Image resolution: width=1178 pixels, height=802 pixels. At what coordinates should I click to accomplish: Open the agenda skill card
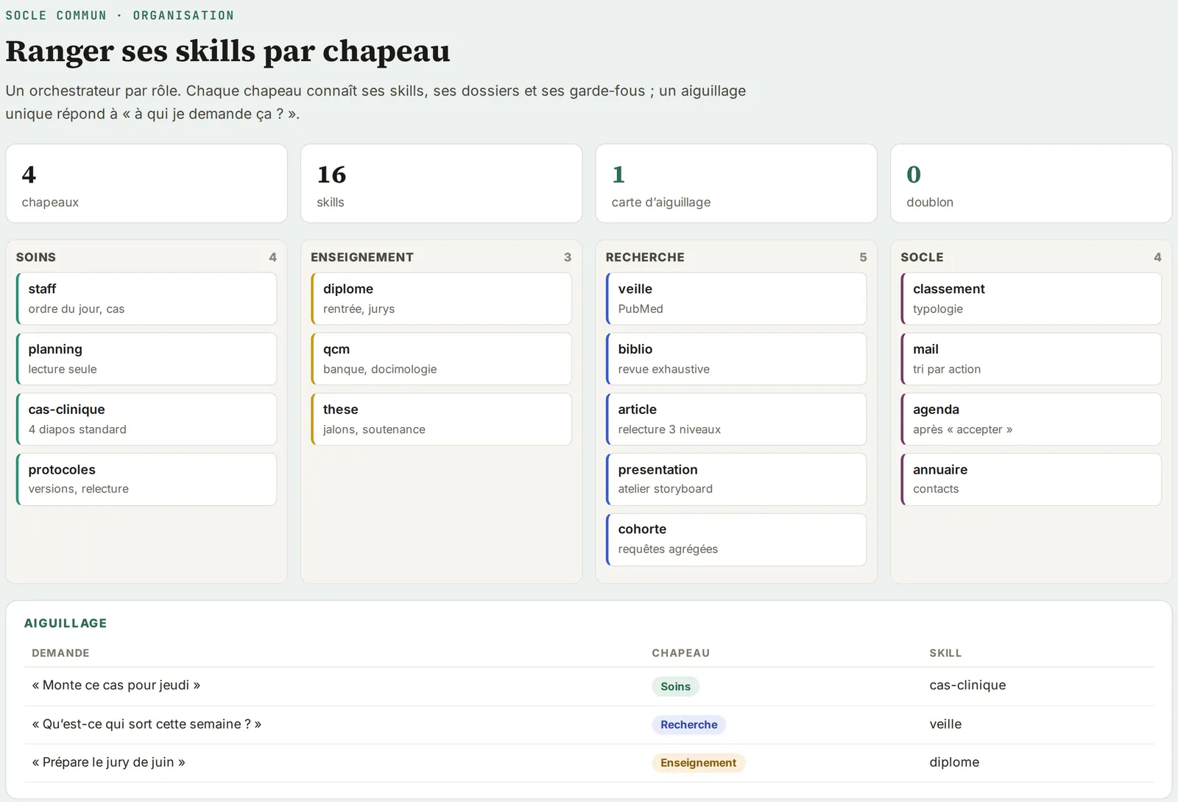1031,419
